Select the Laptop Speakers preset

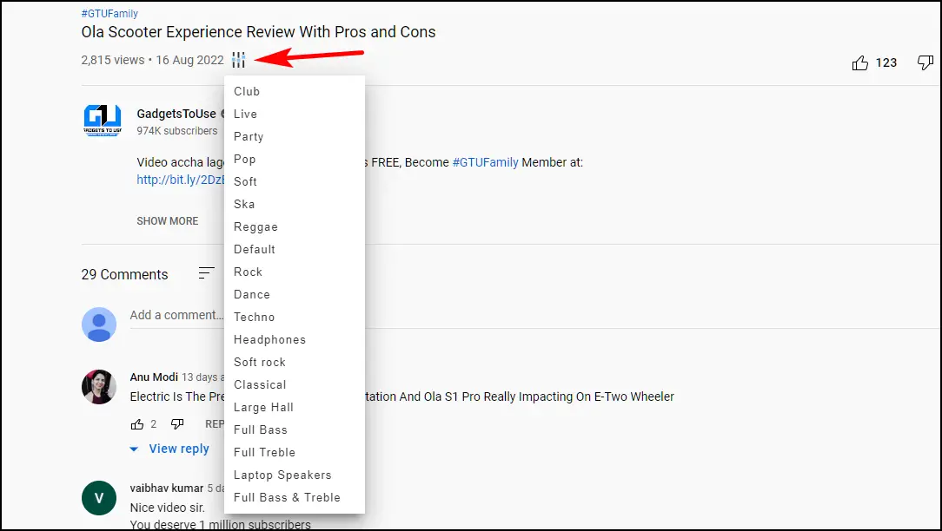click(282, 475)
